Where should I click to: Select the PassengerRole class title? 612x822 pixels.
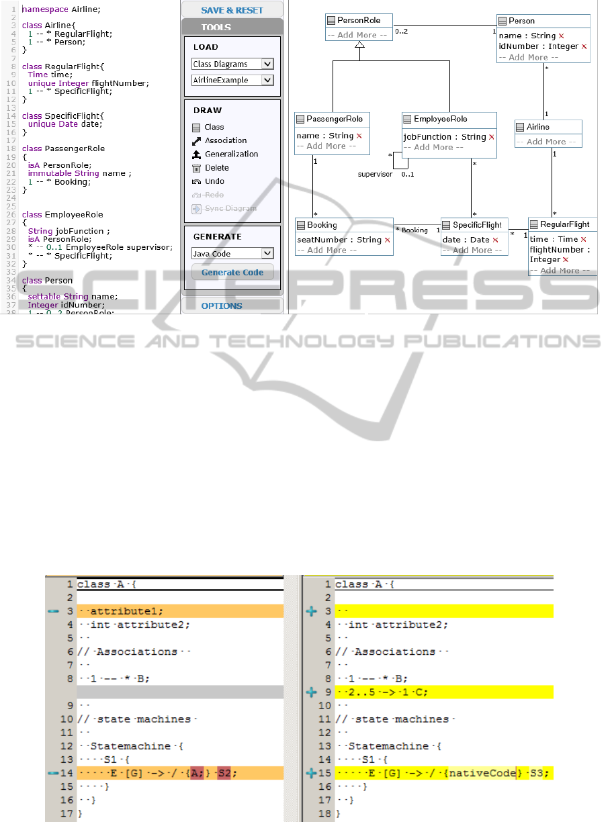click(x=334, y=119)
